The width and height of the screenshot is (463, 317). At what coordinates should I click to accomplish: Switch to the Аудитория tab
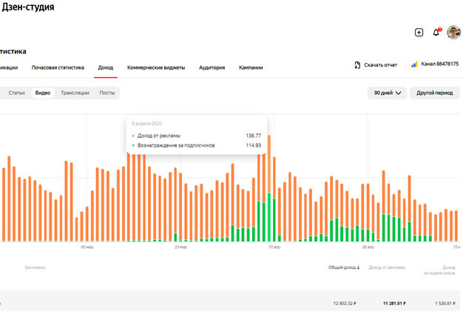(x=212, y=67)
